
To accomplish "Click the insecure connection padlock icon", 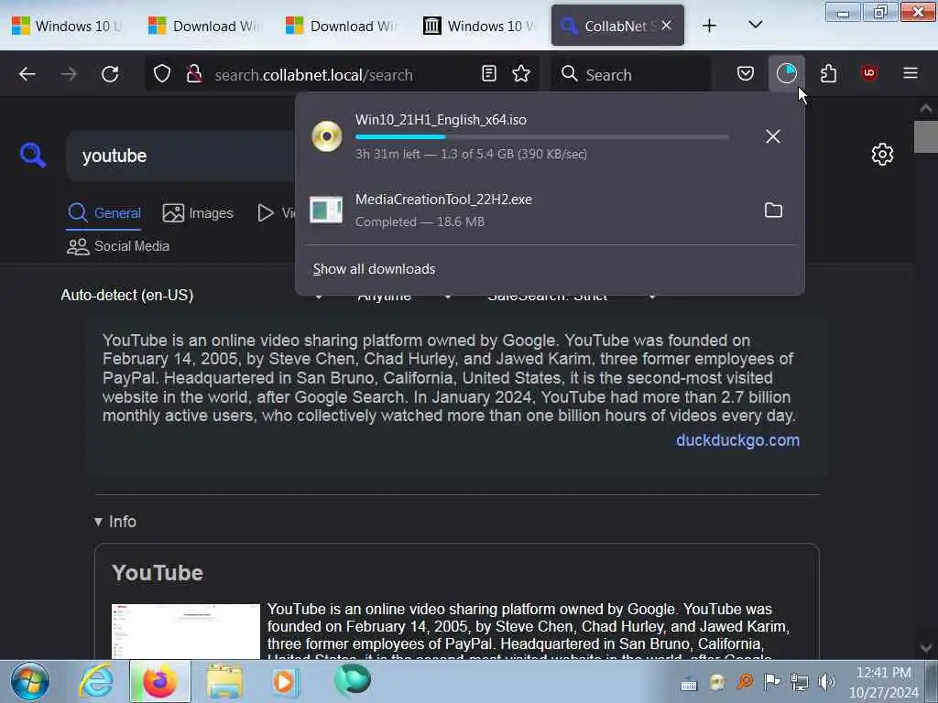I will coord(194,74).
